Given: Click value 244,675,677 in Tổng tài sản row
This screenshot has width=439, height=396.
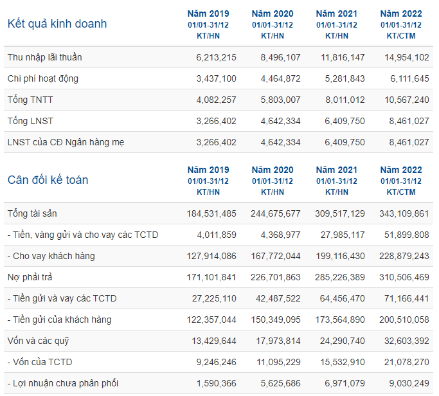Looking at the screenshot, I should pyautogui.click(x=276, y=213).
